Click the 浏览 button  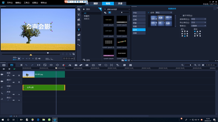click(x=86, y=60)
